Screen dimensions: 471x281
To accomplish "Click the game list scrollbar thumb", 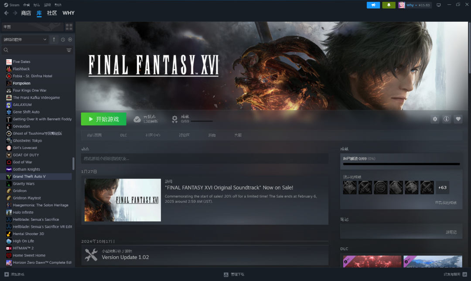I will (73, 164).
